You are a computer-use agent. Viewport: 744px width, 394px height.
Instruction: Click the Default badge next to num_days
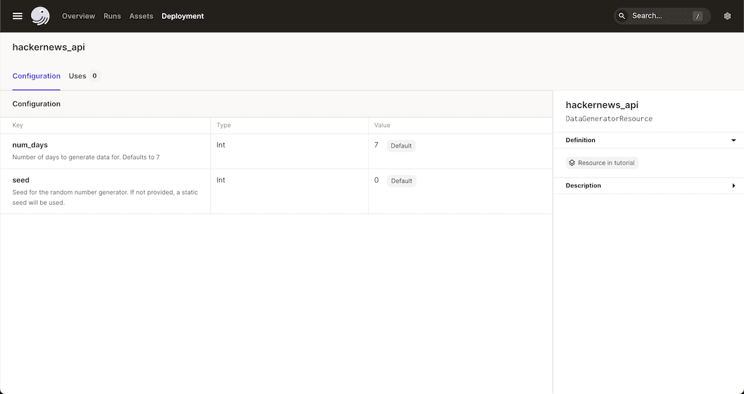[x=400, y=145]
